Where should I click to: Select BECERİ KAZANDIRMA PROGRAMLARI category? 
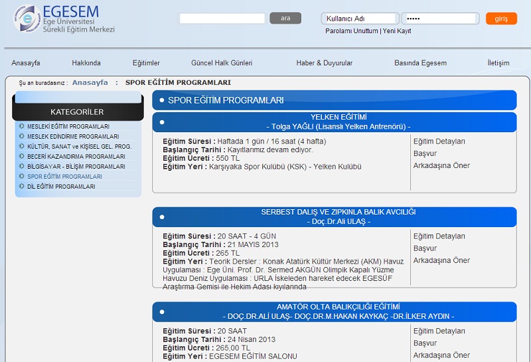76,156
